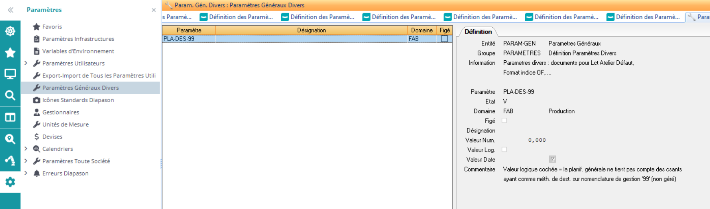Select the settings gear icon in left bar
This screenshot has width=710, height=209.
[x=10, y=182]
